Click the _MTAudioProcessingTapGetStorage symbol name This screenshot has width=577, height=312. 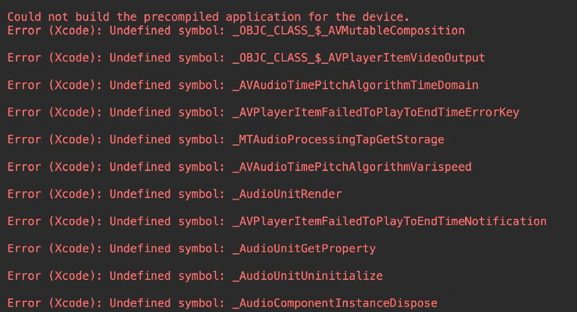[338, 139]
